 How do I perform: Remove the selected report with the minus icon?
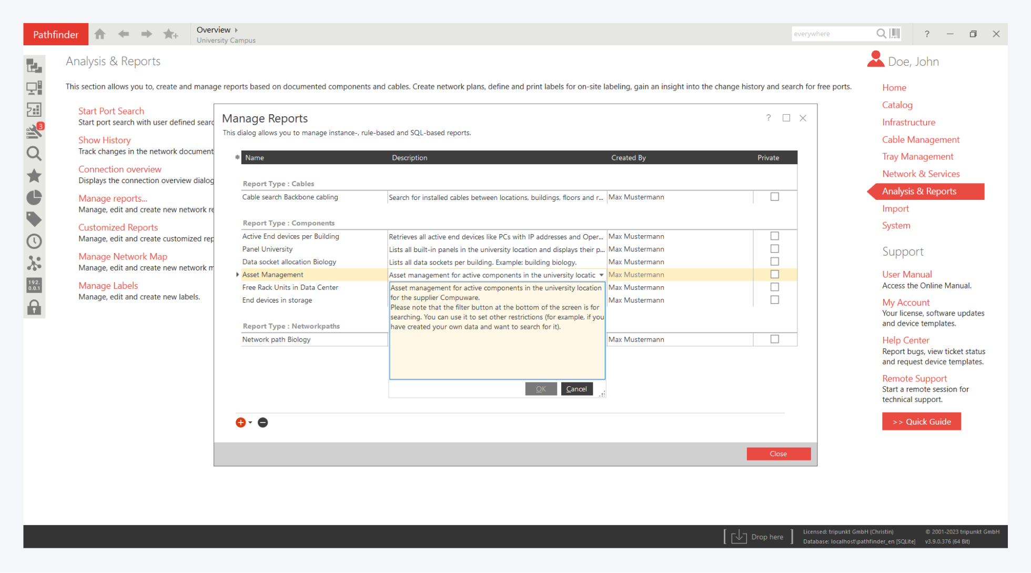(x=263, y=423)
